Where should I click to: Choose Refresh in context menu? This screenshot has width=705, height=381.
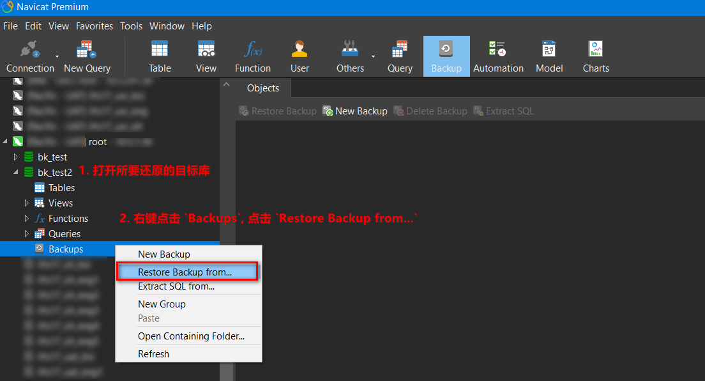coord(188,354)
